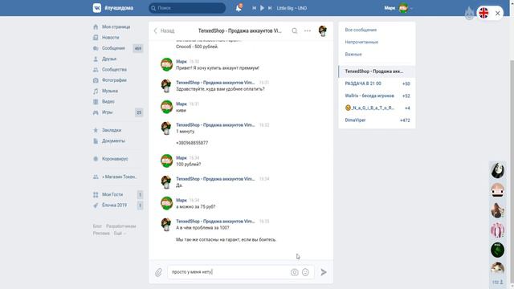Viewport: 514px width, 289px height.
Task: Click sender name TenxedShop on Здравствуйте message
Action: pyautogui.click(x=215, y=83)
